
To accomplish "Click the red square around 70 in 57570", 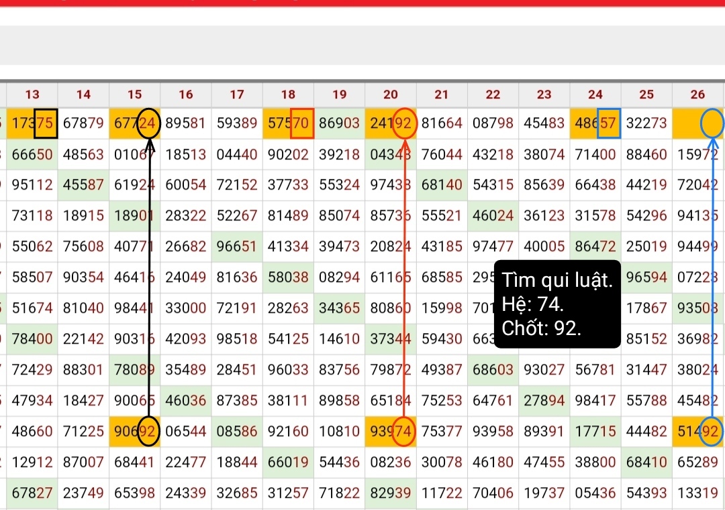I will click(302, 123).
